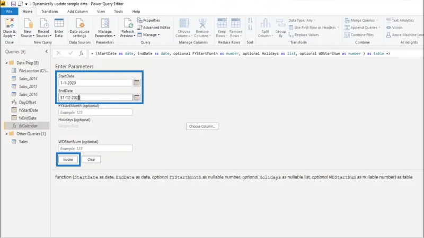The width and height of the screenshot is (424, 238).
Task: Select the Sales_2016 query
Action: [28, 94]
